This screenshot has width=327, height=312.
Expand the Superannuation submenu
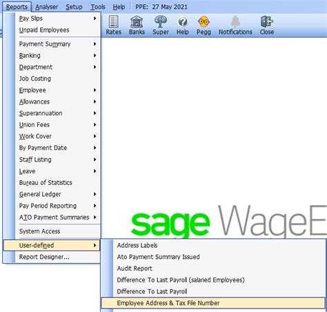tap(58, 113)
